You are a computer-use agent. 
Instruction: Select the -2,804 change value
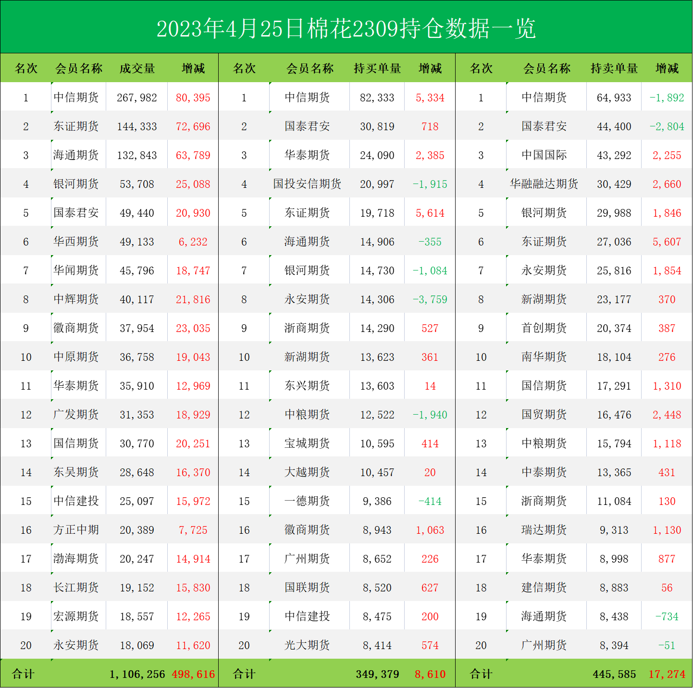tap(667, 126)
